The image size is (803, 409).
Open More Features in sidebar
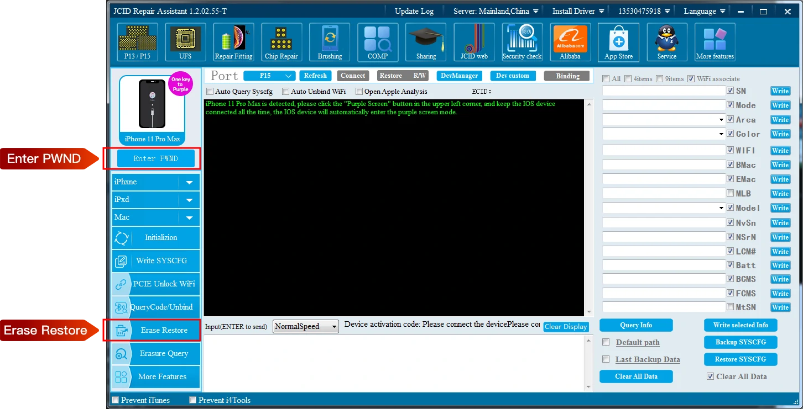point(156,377)
